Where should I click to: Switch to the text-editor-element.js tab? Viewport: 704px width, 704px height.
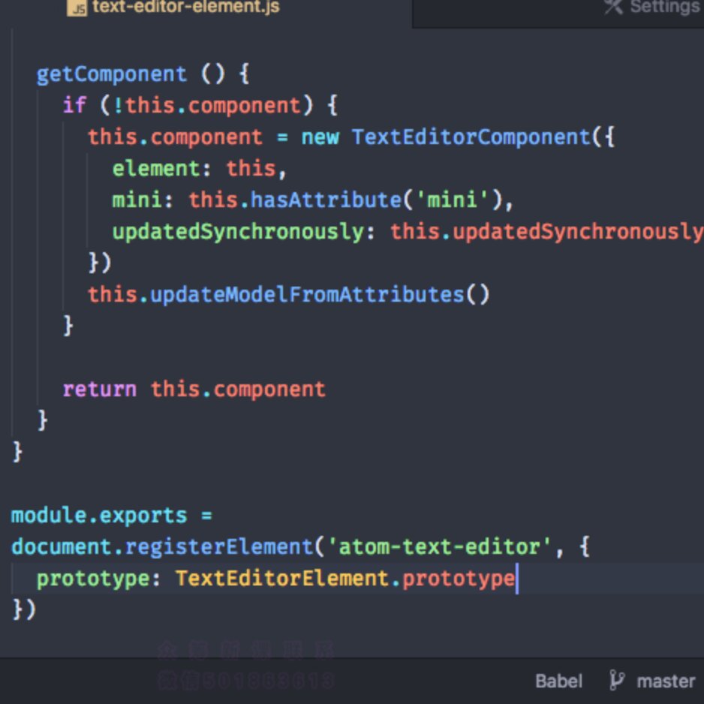tap(184, 9)
